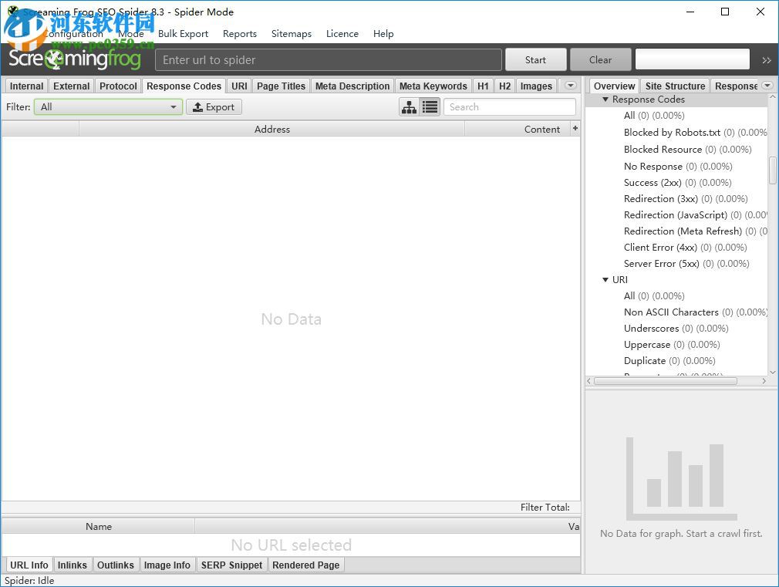Click the Address column header
Image resolution: width=779 pixels, height=587 pixels.
click(271, 130)
